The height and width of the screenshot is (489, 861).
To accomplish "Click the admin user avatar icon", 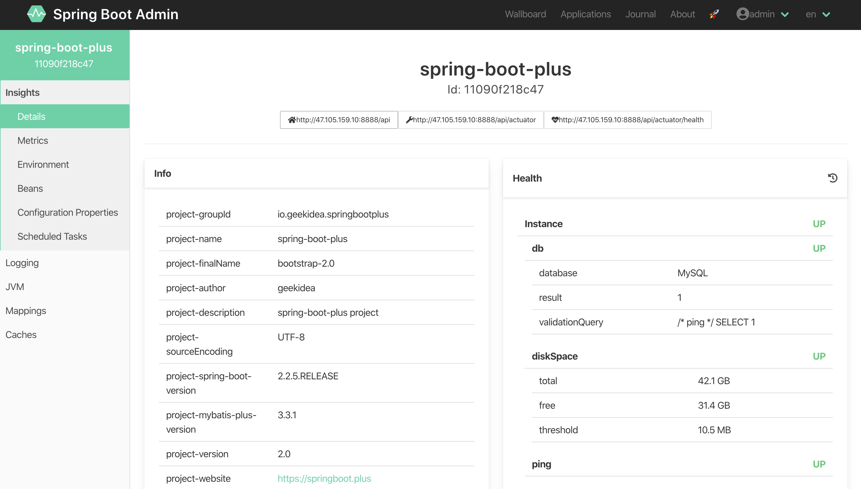I will [743, 14].
